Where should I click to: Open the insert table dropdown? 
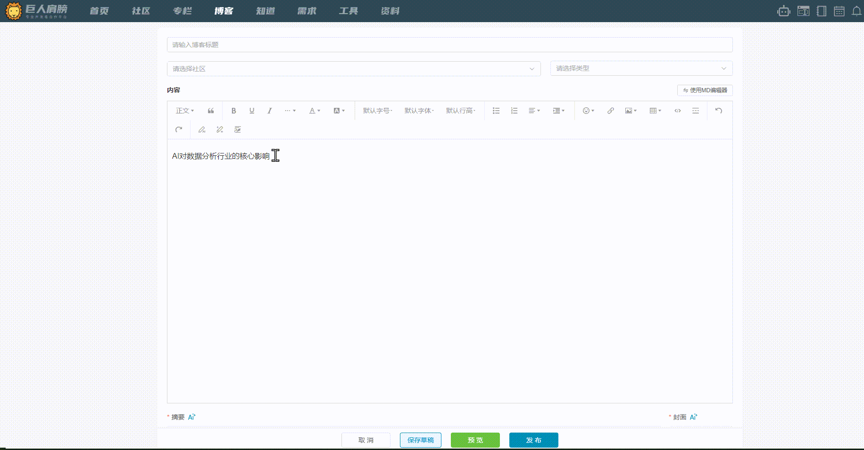coord(655,111)
